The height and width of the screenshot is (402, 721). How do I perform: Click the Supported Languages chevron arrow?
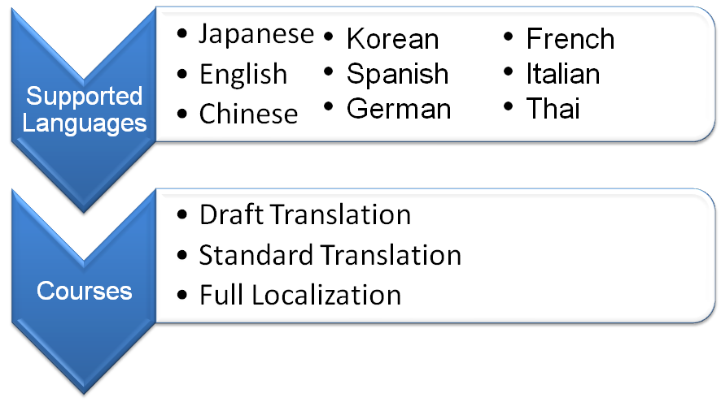point(84,110)
